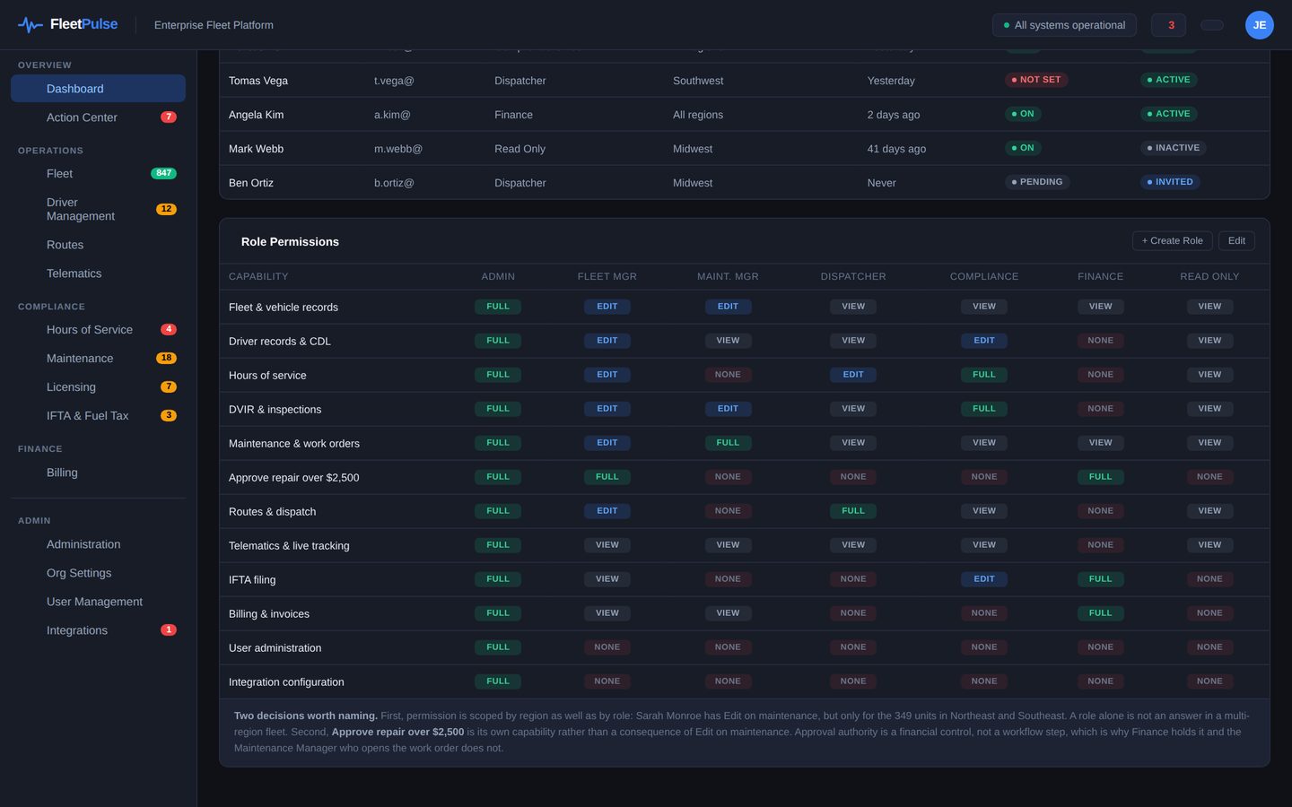Image resolution: width=1292 pixels, height=807 pixels.
Task: Toggle Mark Webb's ON two-factor status
Action: (x=1023, y=148)
